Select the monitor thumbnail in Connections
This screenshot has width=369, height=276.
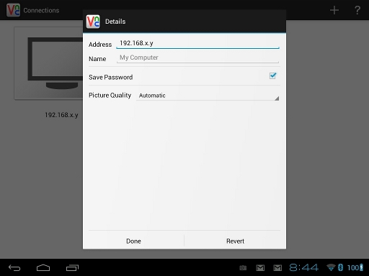click(x=49, y=63)
